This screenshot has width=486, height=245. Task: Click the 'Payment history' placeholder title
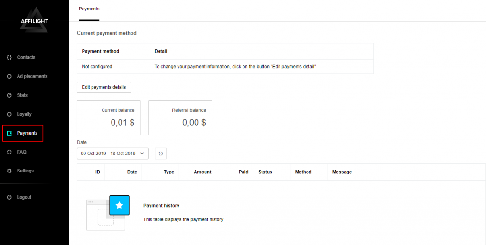point(161,205)
